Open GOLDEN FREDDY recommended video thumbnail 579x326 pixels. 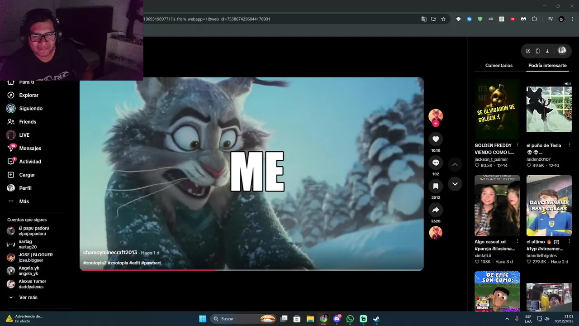(x=497, y=109)
